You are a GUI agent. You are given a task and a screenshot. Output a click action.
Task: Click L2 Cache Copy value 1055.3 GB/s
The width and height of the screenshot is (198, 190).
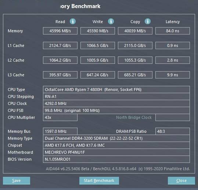(x=135, y=60)
